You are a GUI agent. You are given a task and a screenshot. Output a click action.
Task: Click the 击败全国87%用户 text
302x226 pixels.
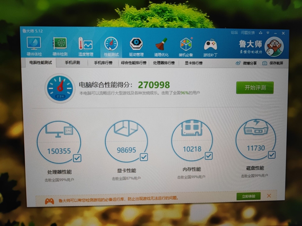(126, 178)
